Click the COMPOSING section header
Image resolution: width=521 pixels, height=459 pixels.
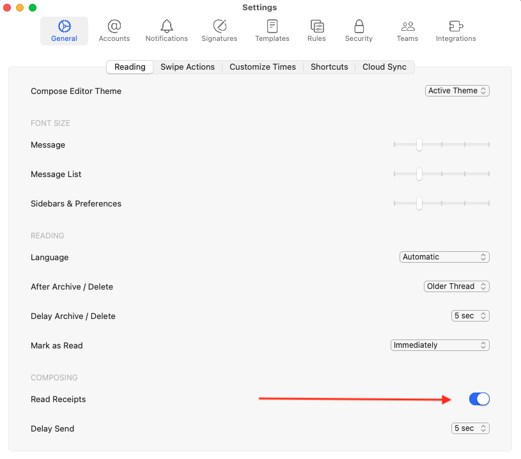54,378
